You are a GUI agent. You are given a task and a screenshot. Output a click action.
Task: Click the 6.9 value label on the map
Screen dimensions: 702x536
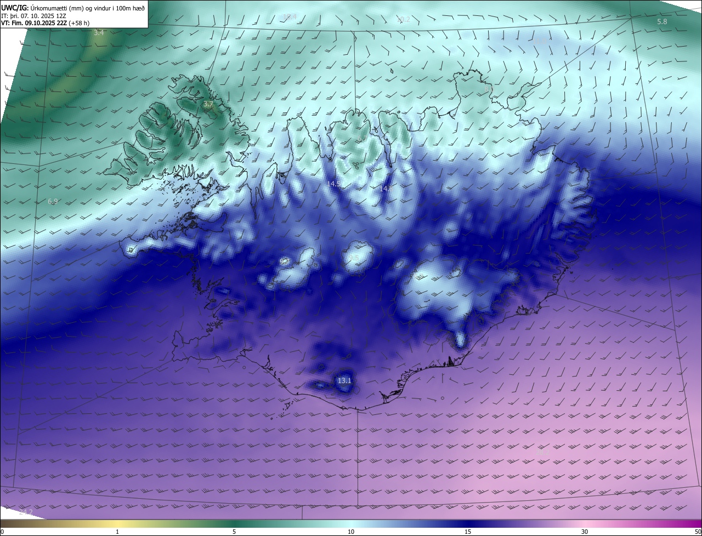[53, 202]
